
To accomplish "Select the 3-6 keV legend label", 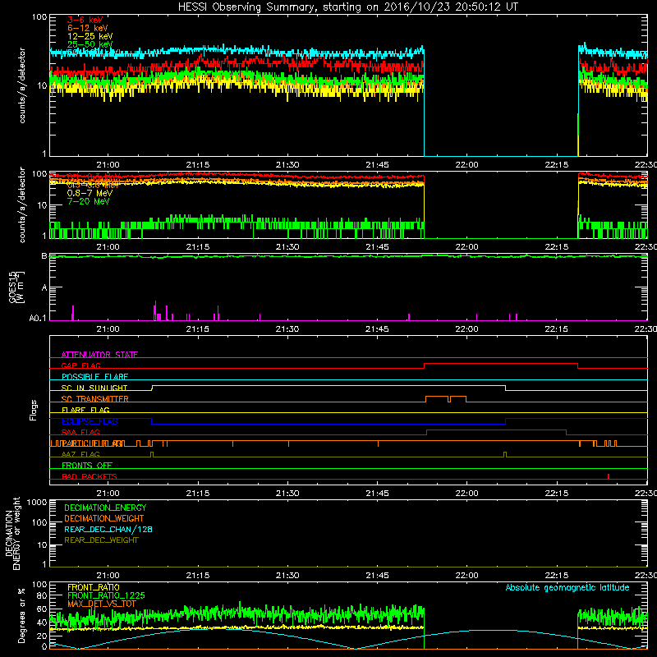I will click(85, 20).
